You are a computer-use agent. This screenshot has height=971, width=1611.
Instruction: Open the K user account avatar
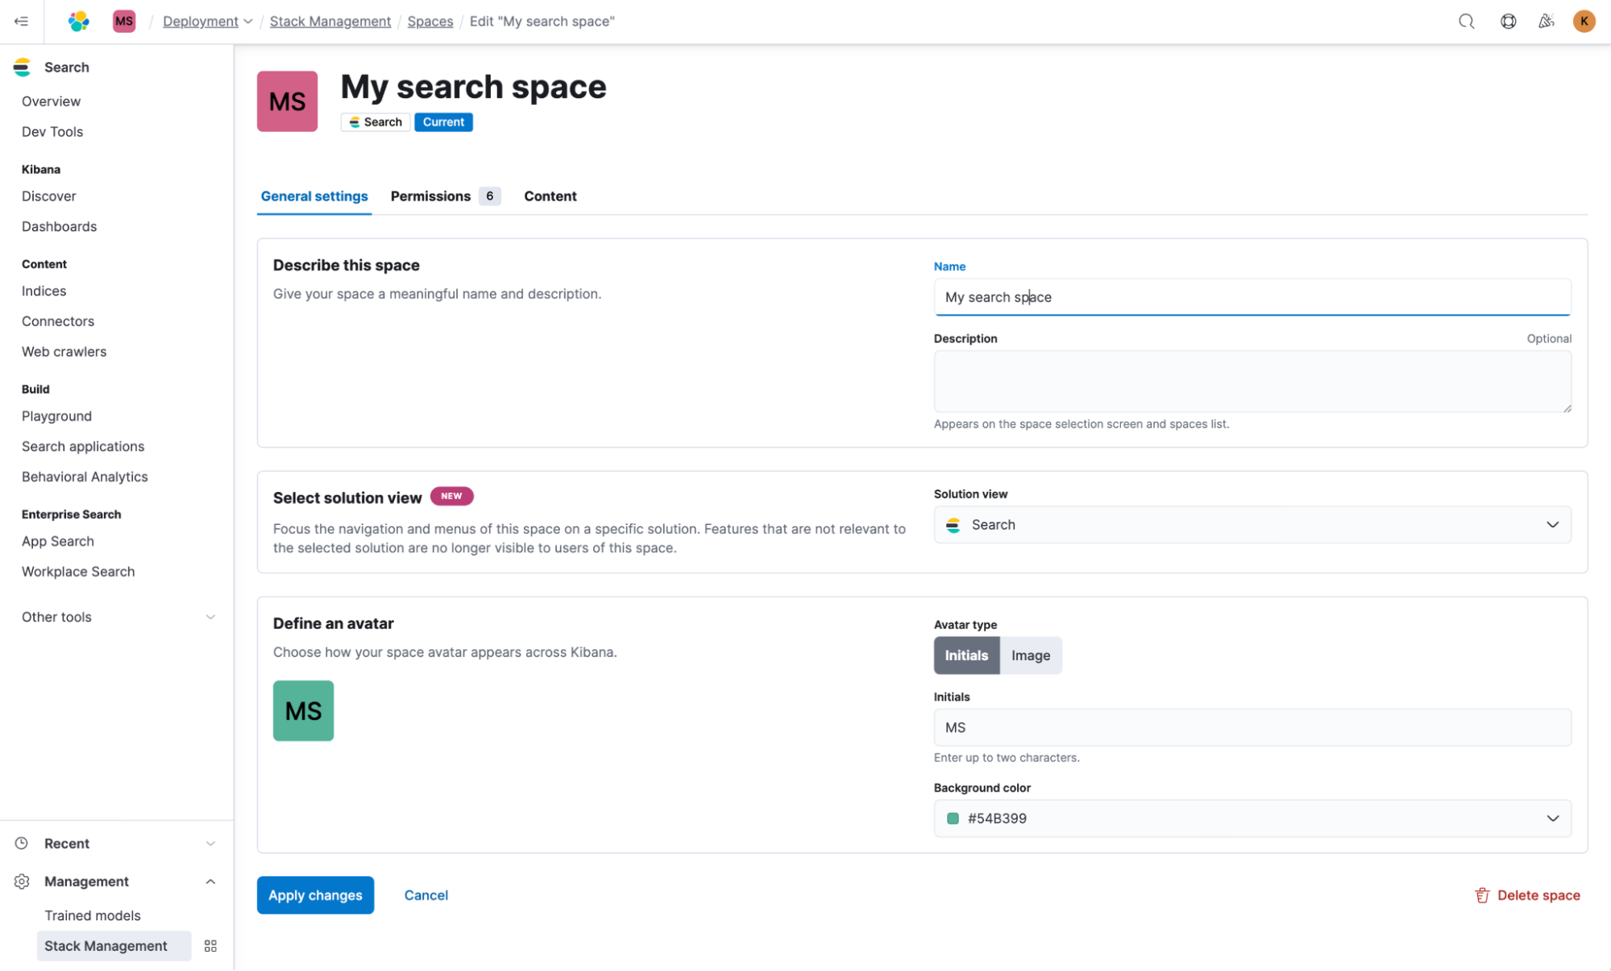(x=1584, y=22)
